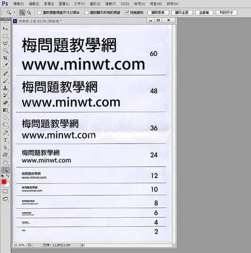Select the Healing Brush tool
Viewport: 251px width, 253px height.
tap(5, 74)
